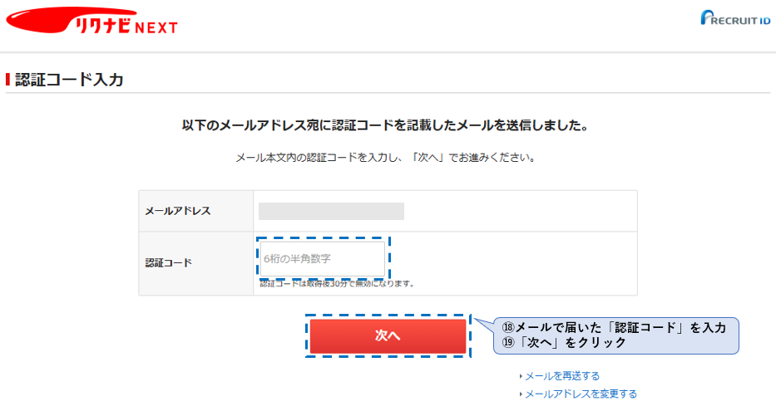
Task: Click the red 次へ button
Action: pyautogui.click(x=388, y=336)
